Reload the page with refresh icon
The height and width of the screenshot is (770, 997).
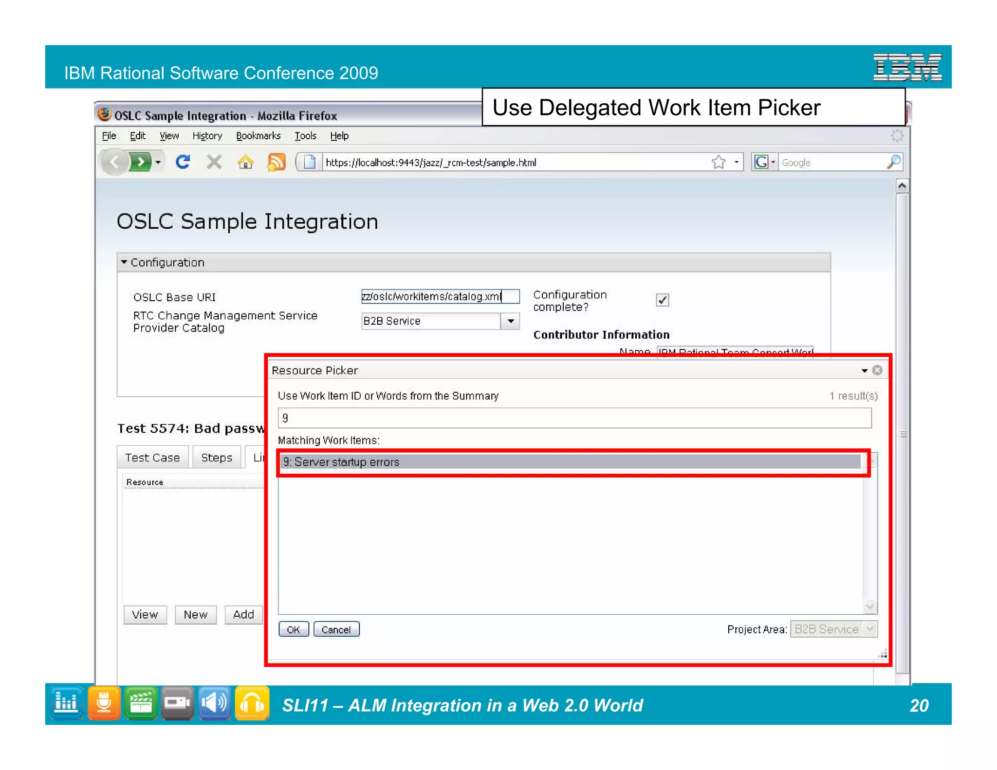pyautogui.click(x=183, y=162)
